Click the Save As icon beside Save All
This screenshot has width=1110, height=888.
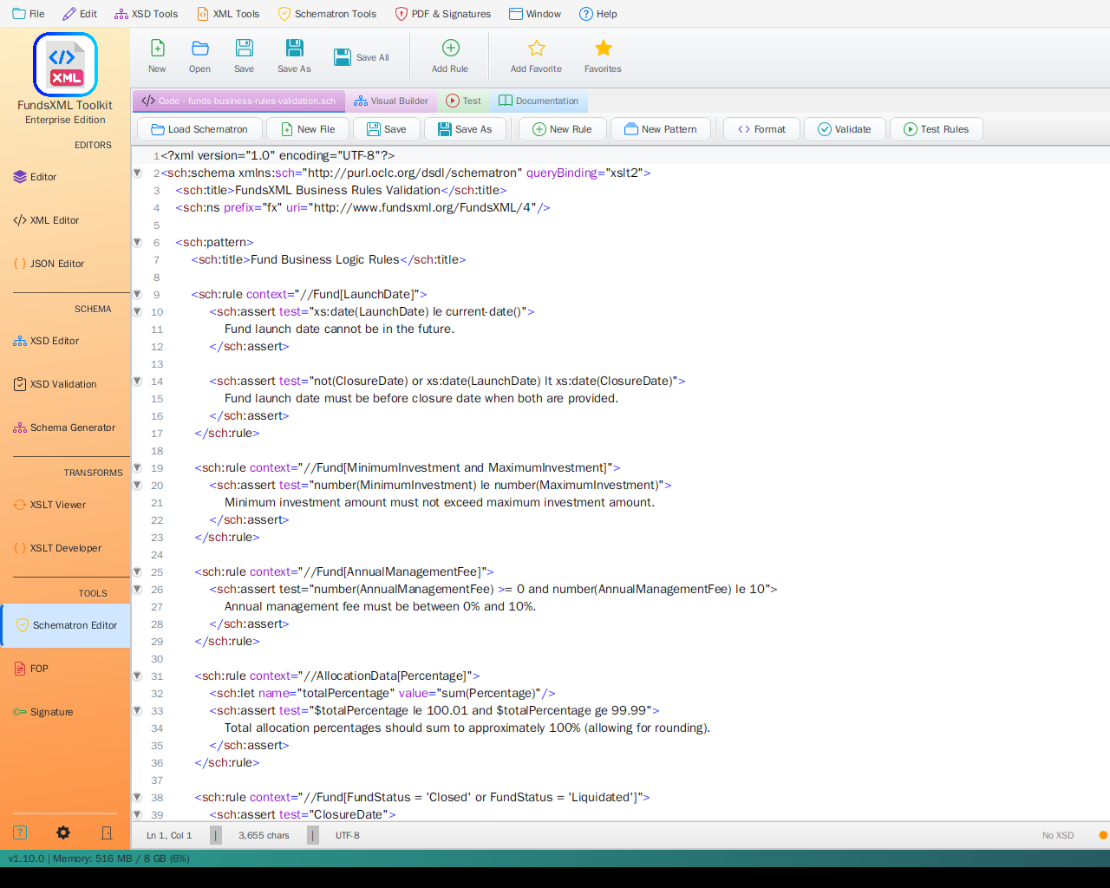pos(295,48)
